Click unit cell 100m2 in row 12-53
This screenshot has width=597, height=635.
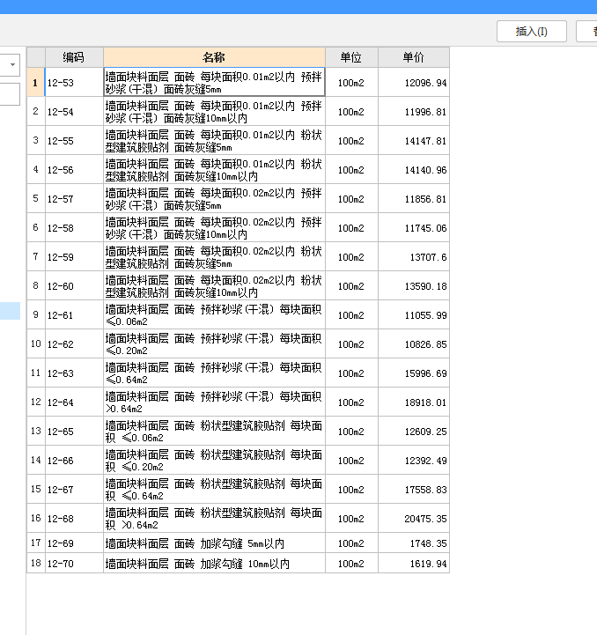click(351, 83)
